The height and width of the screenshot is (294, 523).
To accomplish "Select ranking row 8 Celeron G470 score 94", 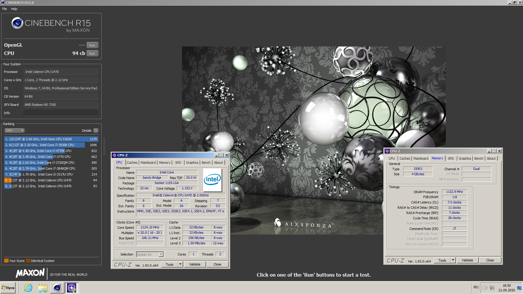I will point(51,180).
